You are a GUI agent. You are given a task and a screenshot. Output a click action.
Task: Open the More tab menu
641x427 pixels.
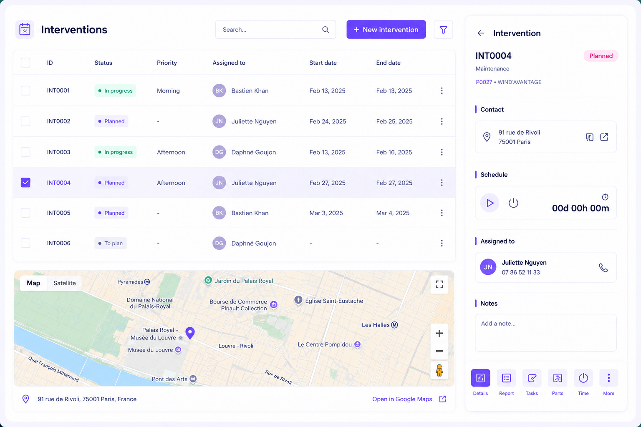[x=608, y=382]
